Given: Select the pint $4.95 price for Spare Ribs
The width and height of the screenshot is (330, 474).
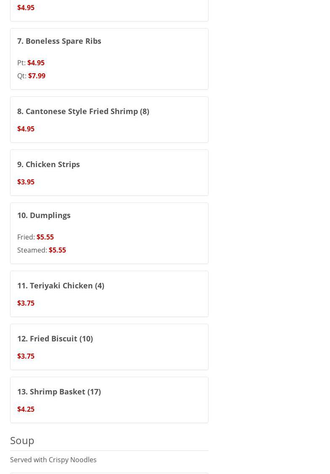Looking at the screenshot, I should (36, 63).
